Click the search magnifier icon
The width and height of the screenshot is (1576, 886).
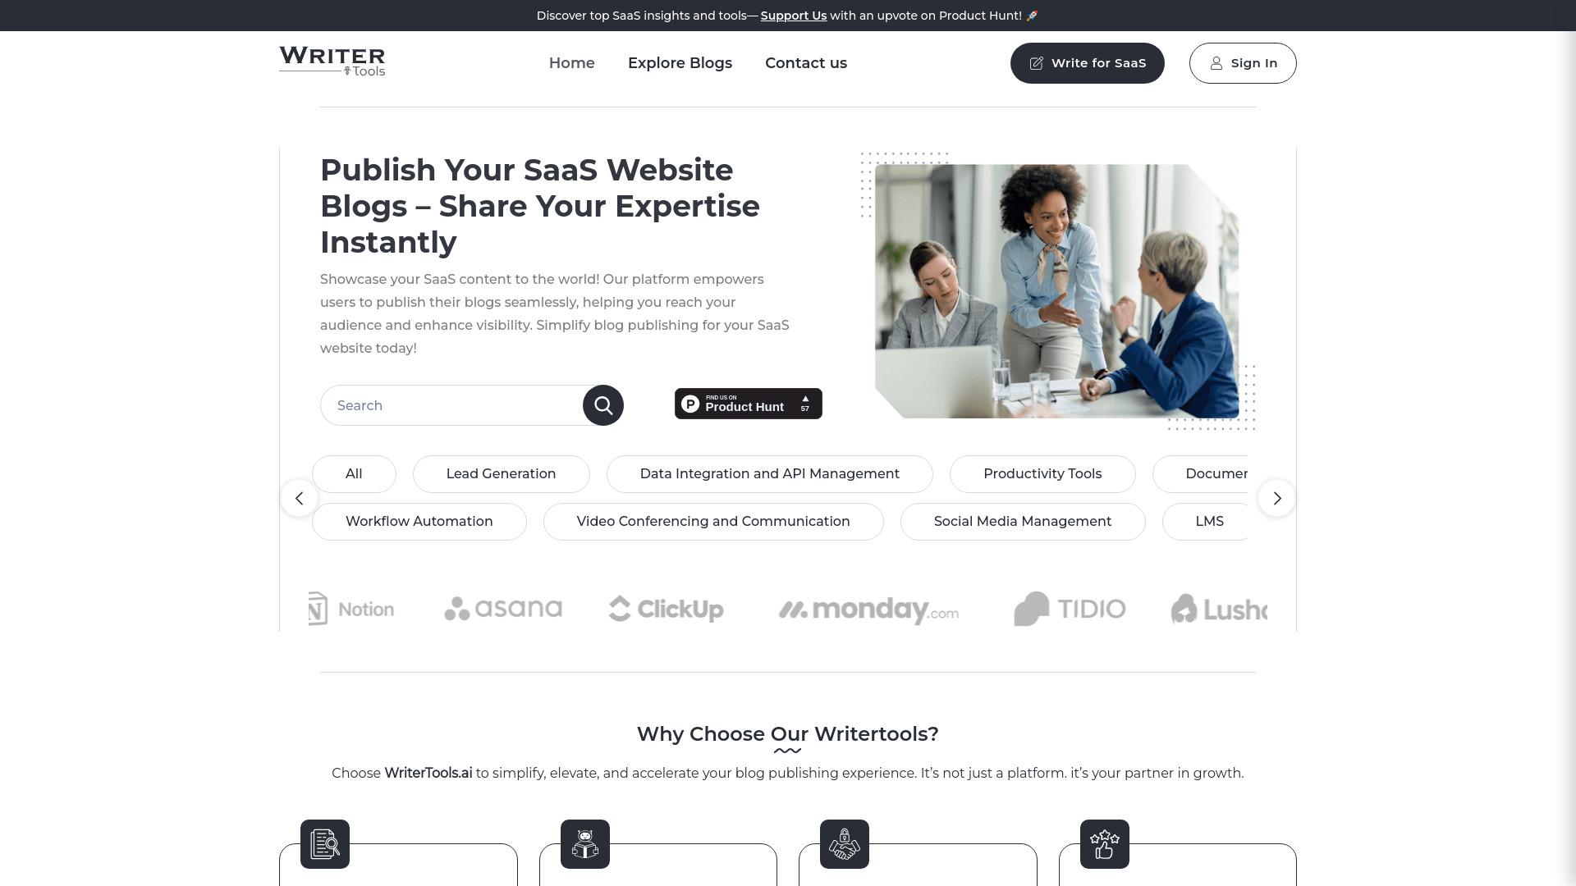[x=603, y=404]
